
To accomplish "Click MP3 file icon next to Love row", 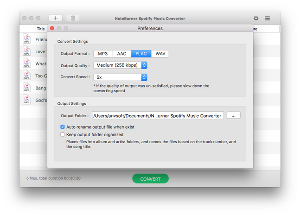I will coord(27,51).
